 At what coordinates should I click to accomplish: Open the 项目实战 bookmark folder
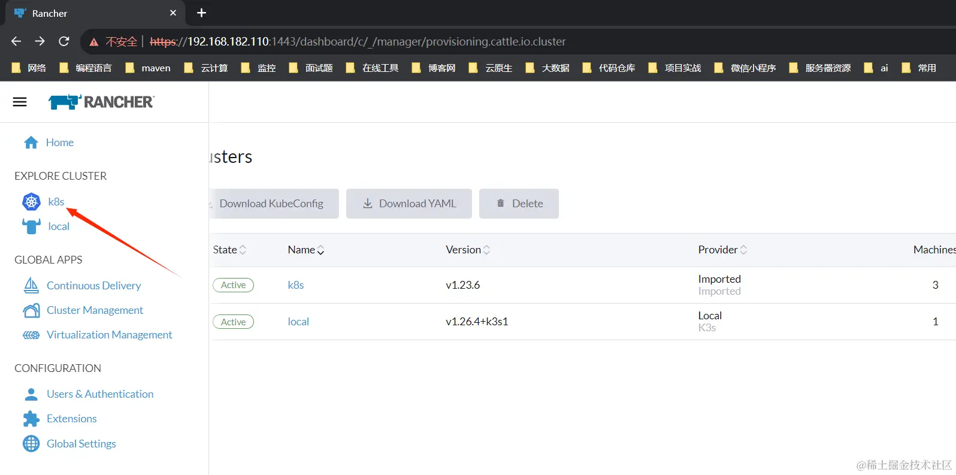(675, 68)
